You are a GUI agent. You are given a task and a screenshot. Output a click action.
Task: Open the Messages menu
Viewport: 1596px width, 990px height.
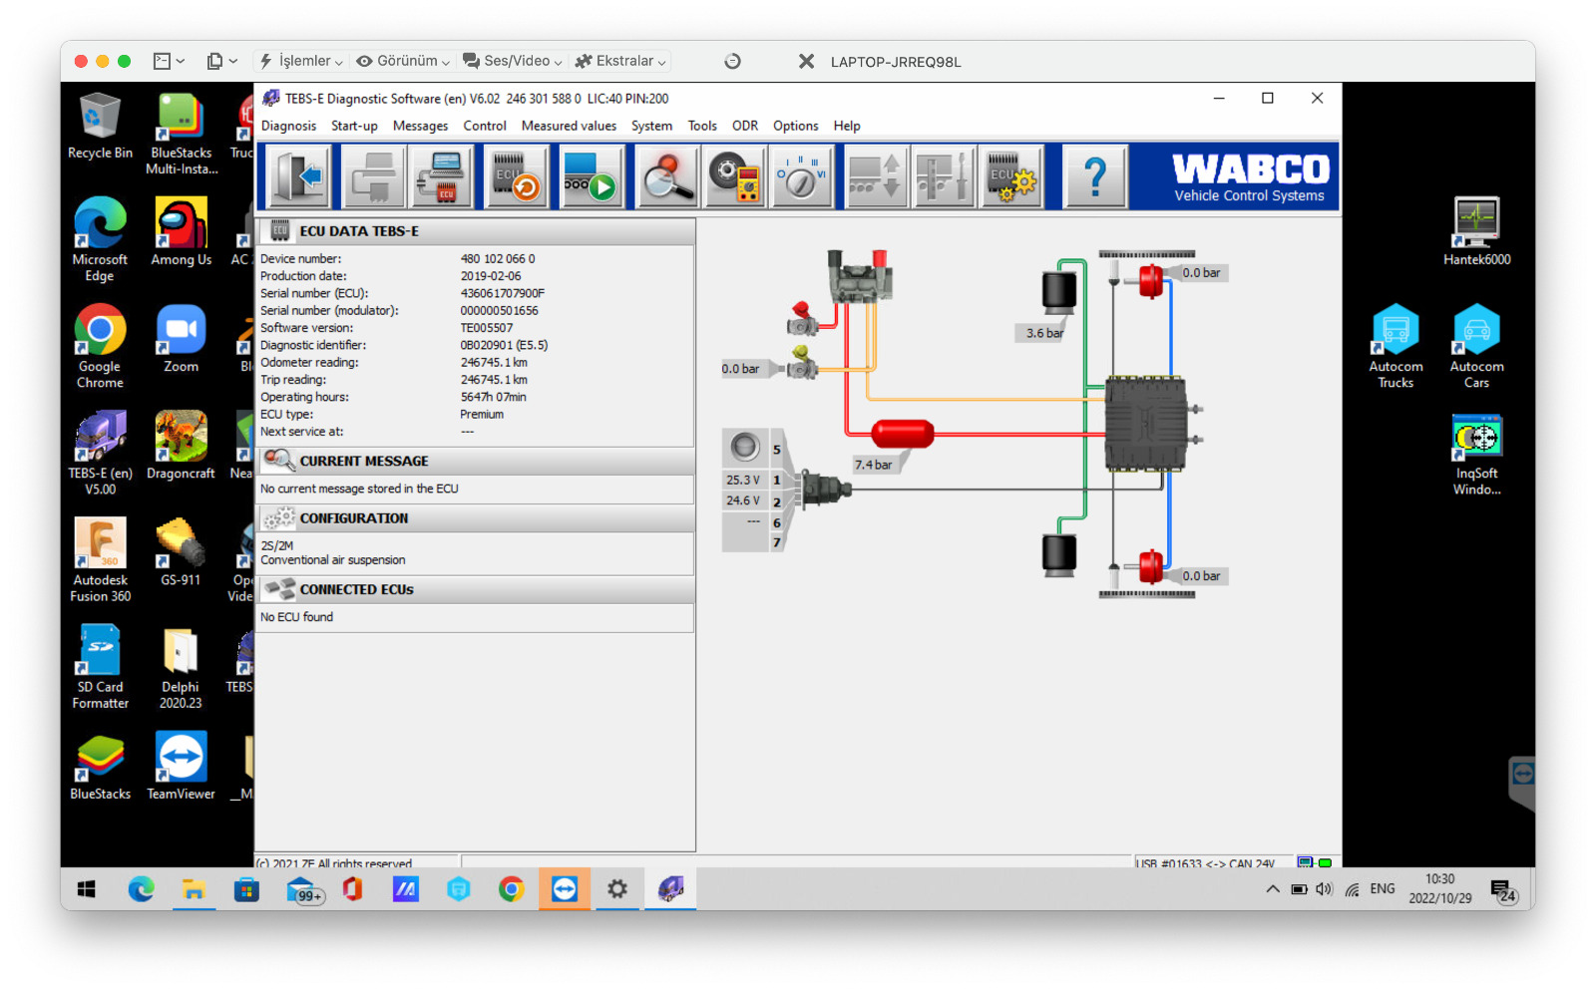point(420,126)
